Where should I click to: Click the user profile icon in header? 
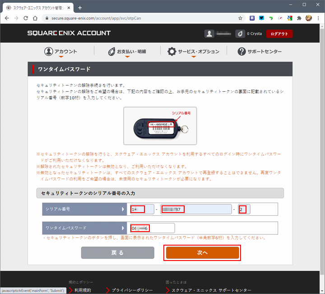point(209,33)
